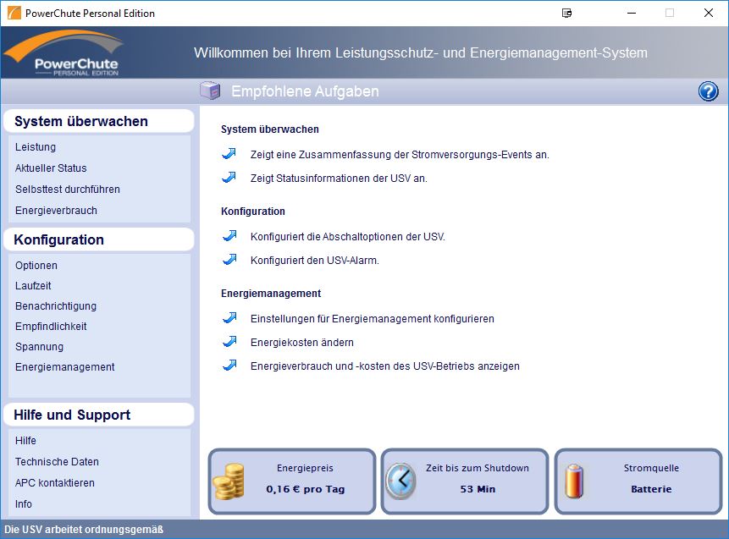
Task: Open Spannung under Konfiguration
Action: point(39,347)
